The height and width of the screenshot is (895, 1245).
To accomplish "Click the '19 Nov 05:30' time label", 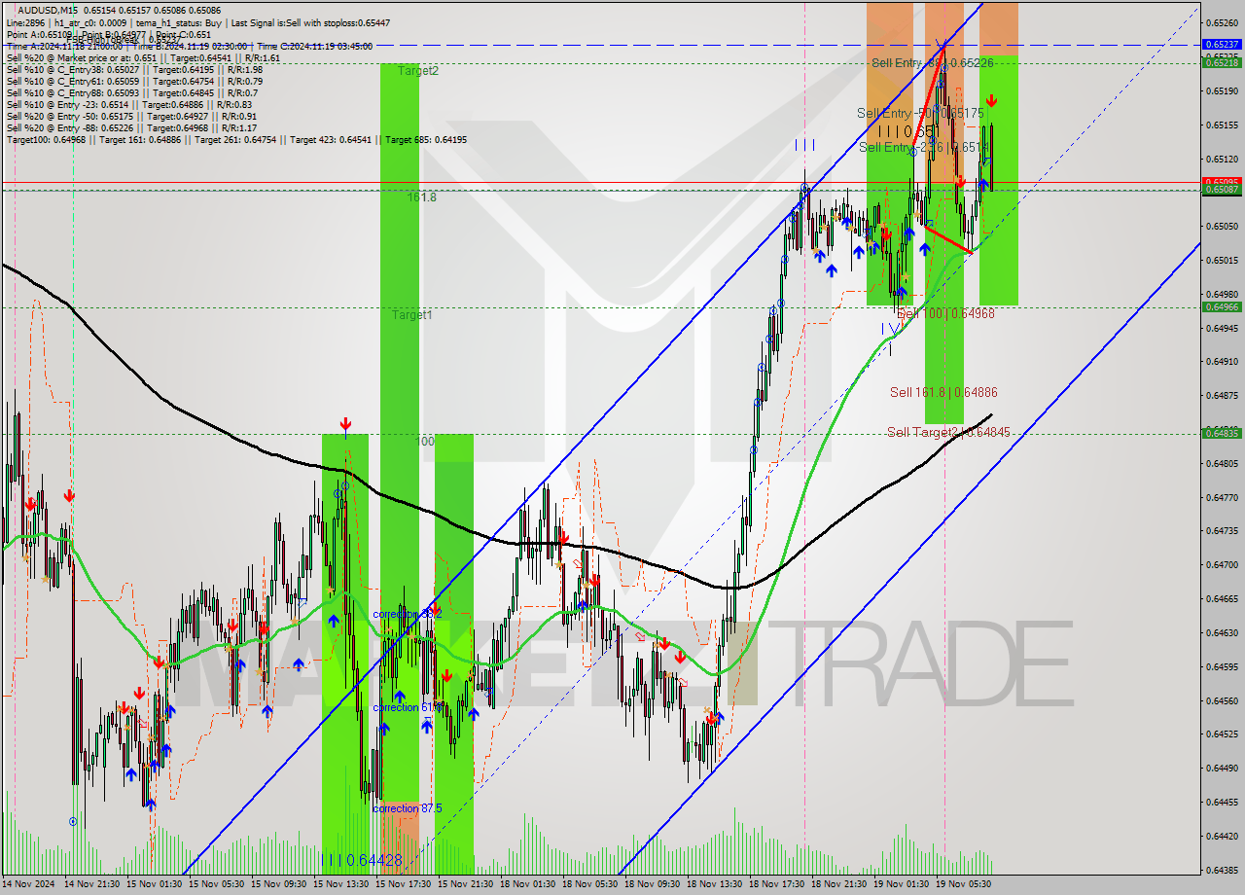I will [x=966, y=884].
